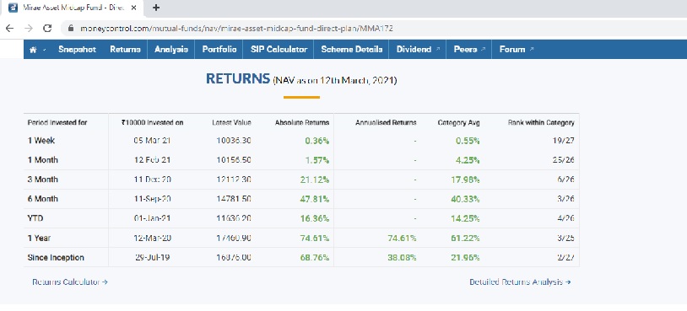Click rank '25/26' in 1 Month row
Screen dimensions: 687x311
pos(564,160)
